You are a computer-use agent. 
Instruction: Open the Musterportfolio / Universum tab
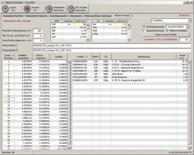(99, 15)
